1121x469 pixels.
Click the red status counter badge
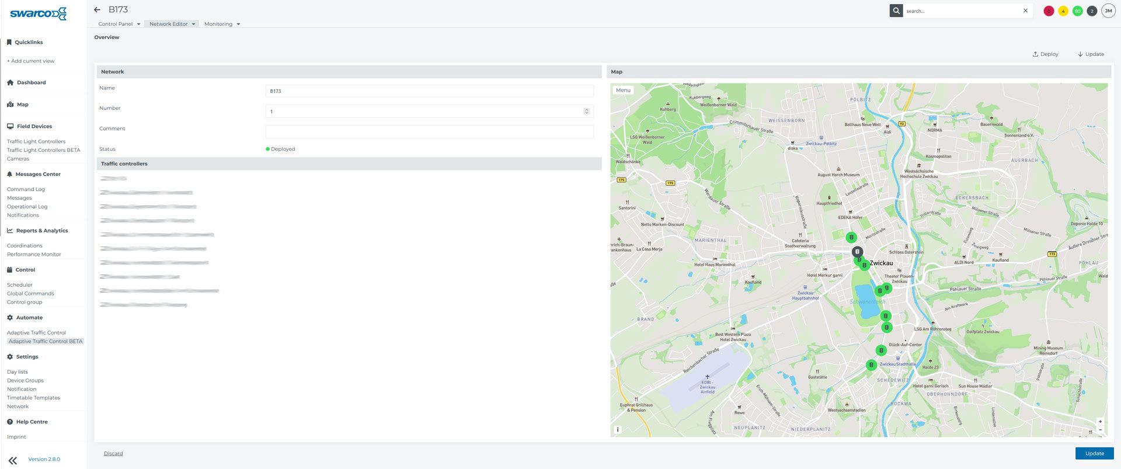coord(1049,11)
